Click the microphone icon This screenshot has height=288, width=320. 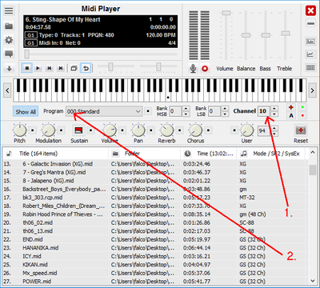[x=193, y=69]
